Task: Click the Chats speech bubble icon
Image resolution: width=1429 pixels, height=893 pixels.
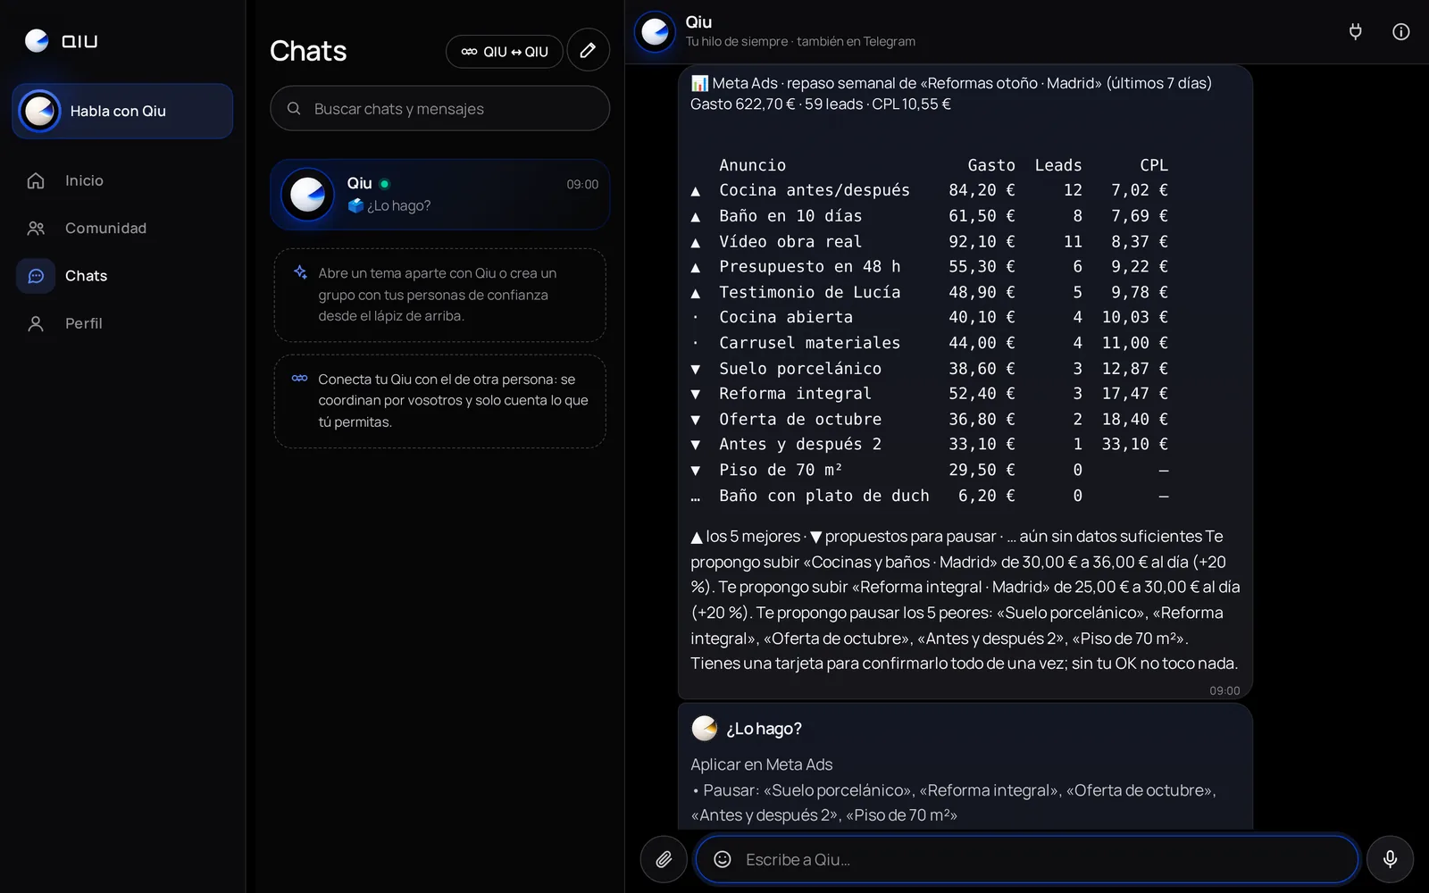Action: (36, 276)
